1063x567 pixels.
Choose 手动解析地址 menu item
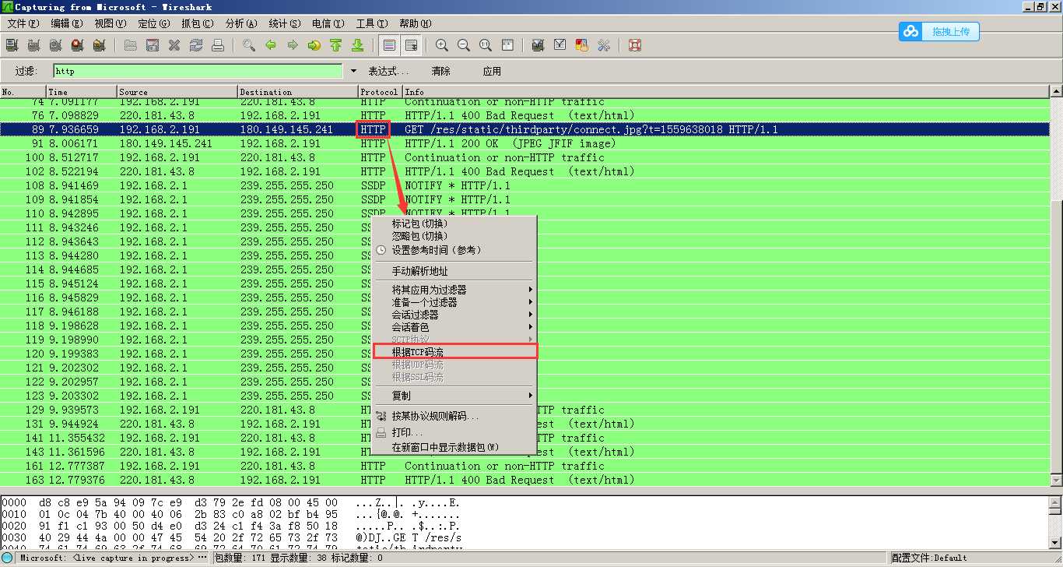454,271
